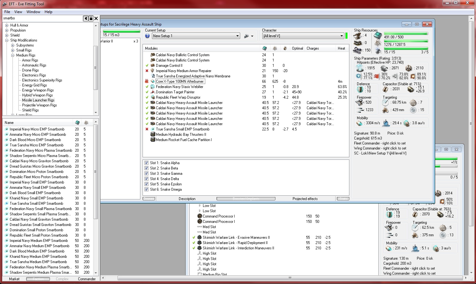Click the lock icon beside the search box

coord(91,18)
